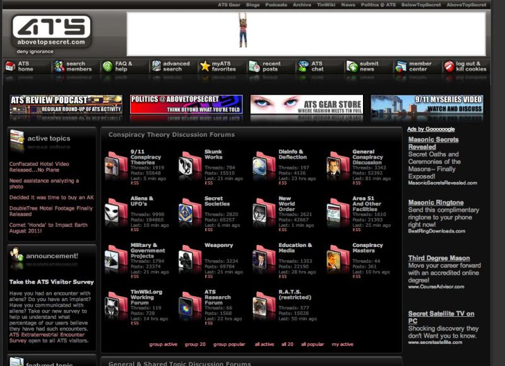Open BelowTopSecret in the top menu

421,5
